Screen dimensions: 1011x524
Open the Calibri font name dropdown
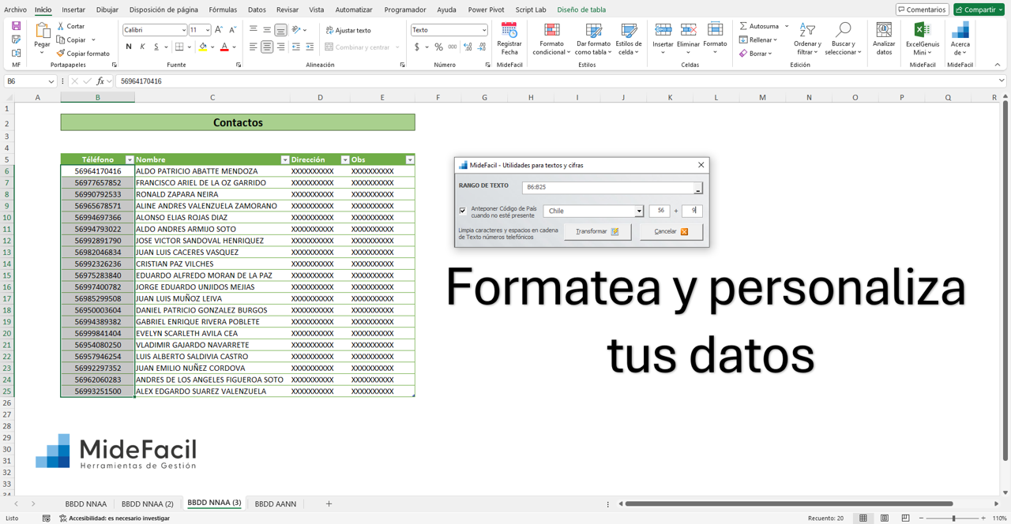(183, 30)
